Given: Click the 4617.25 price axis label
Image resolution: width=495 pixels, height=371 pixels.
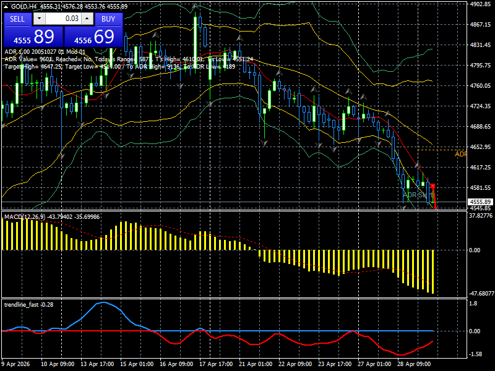Looking at the screenshot, I should 480,167.
